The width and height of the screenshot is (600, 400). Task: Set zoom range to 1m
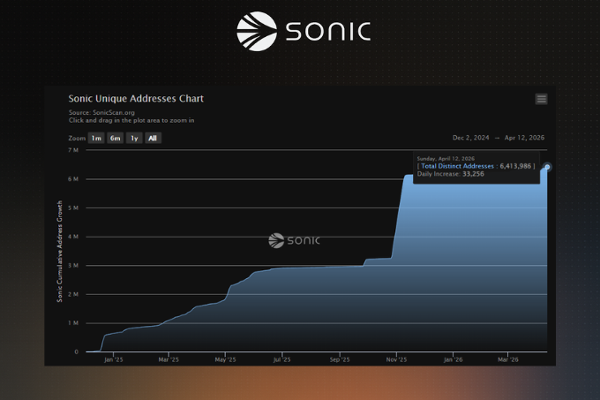click(x=96, y=138)
